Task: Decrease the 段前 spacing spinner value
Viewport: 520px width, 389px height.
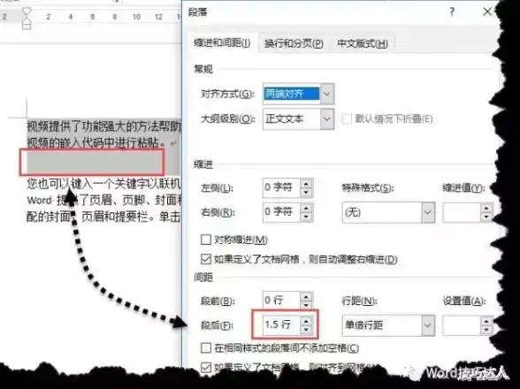Action: [x=306, y=304]
